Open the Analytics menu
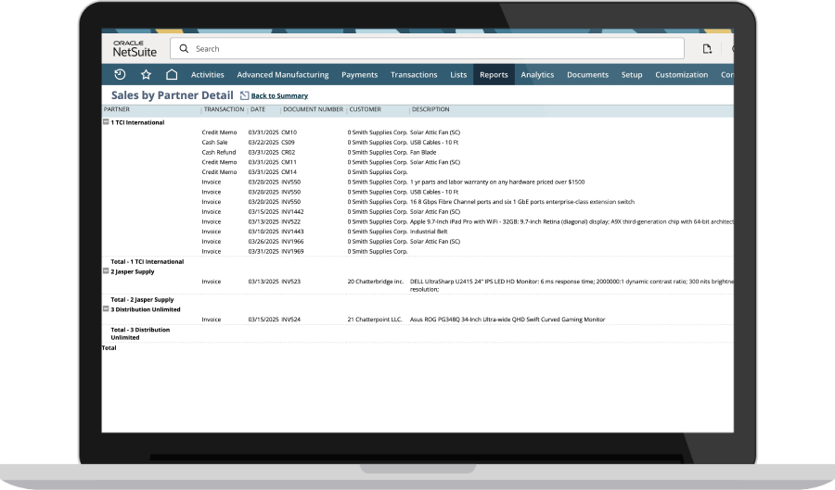The image size is (835, 490). [x=537, y=75]
